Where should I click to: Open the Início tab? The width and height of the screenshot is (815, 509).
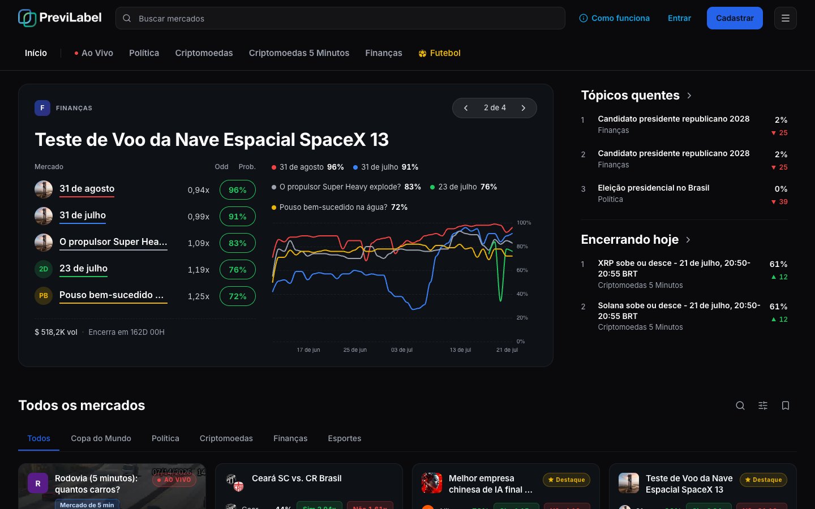click(36, 53)
